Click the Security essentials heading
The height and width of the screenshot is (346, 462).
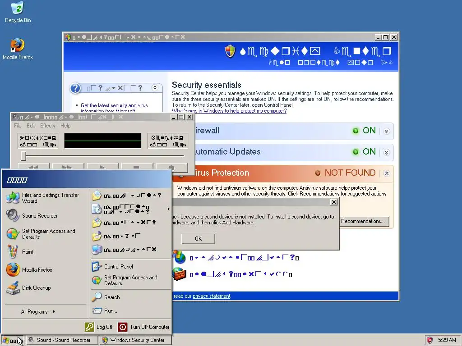[207, 85]
